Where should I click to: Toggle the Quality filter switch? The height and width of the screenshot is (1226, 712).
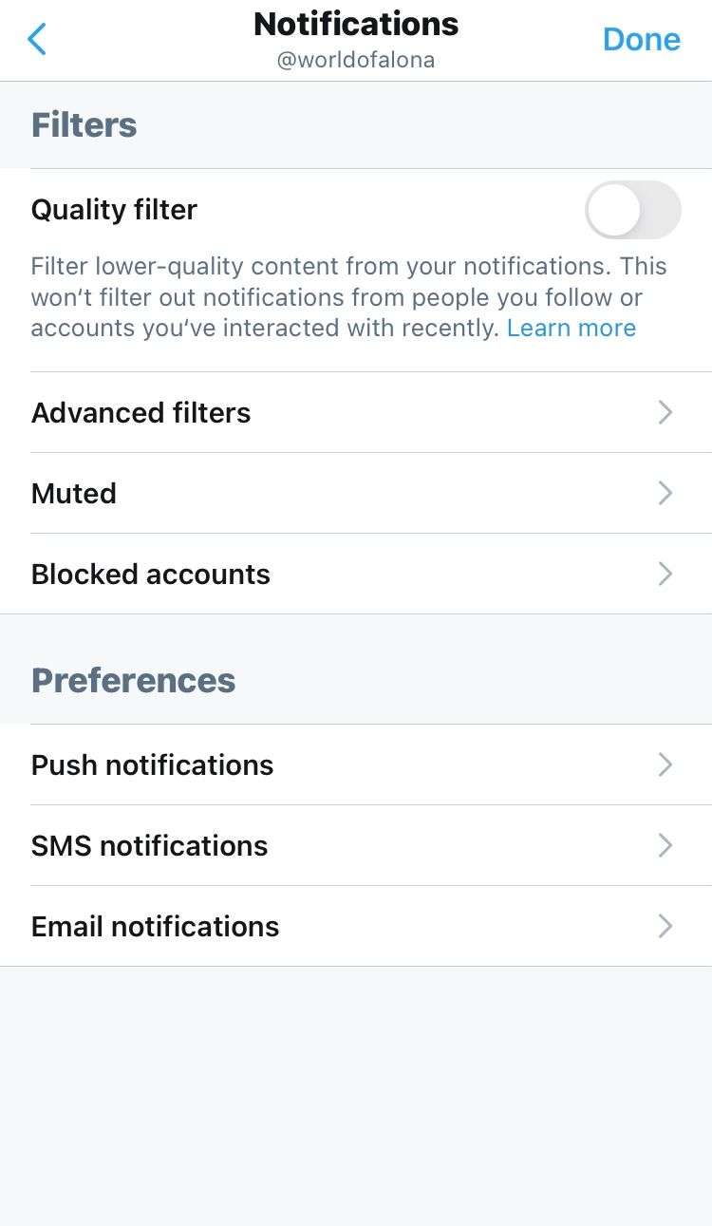pyautogui.click(x=632, y=210)
